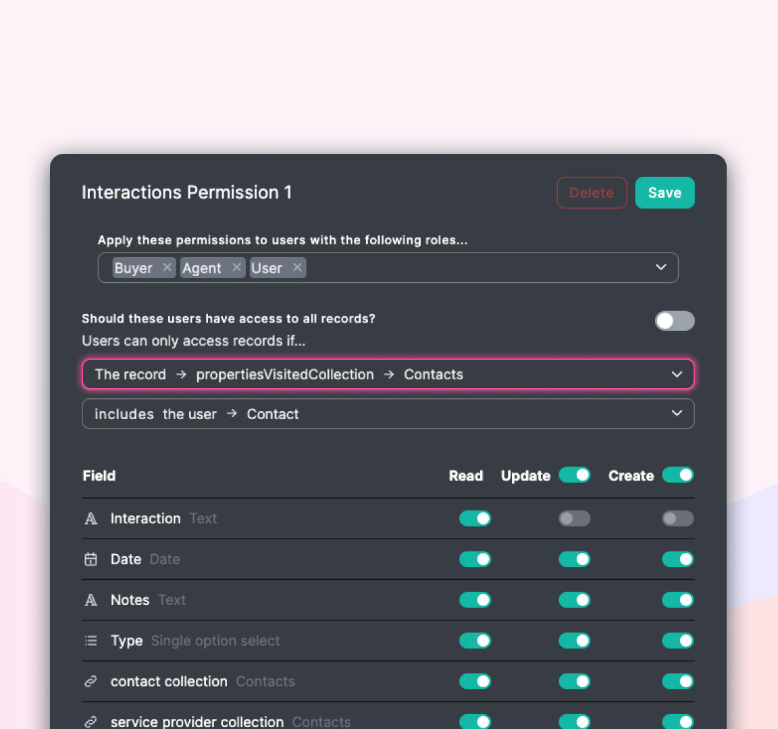Remove the Agent role chip
The height and width of the screenshot is (729, 778).
click(x=236, y=267)
